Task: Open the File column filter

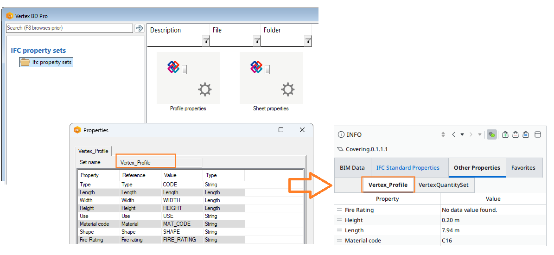Action: point(257,41)
